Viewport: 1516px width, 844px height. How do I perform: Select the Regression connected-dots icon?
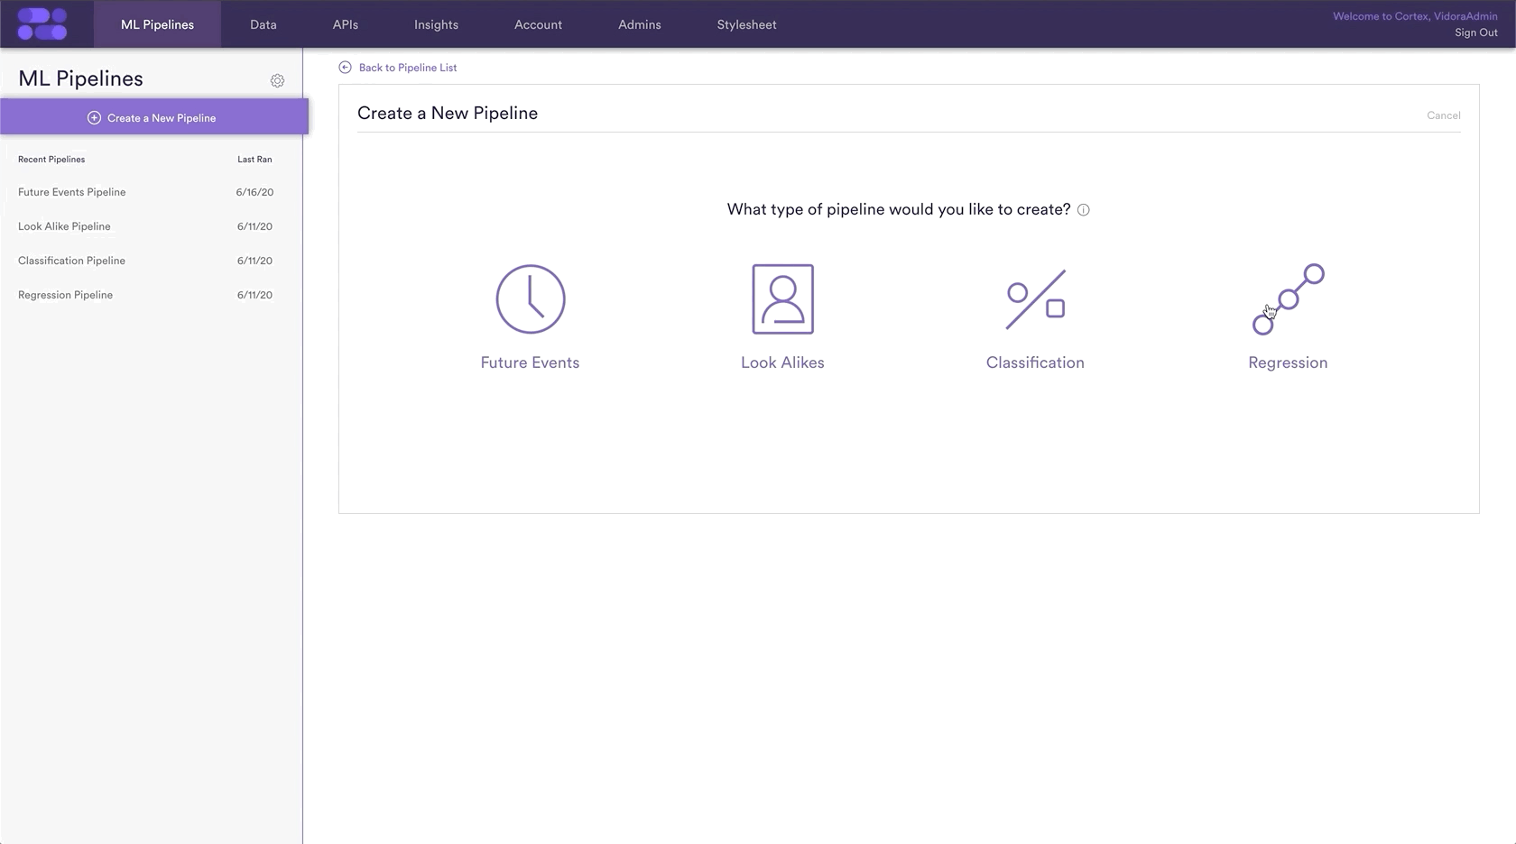[x=1288, y=299]
